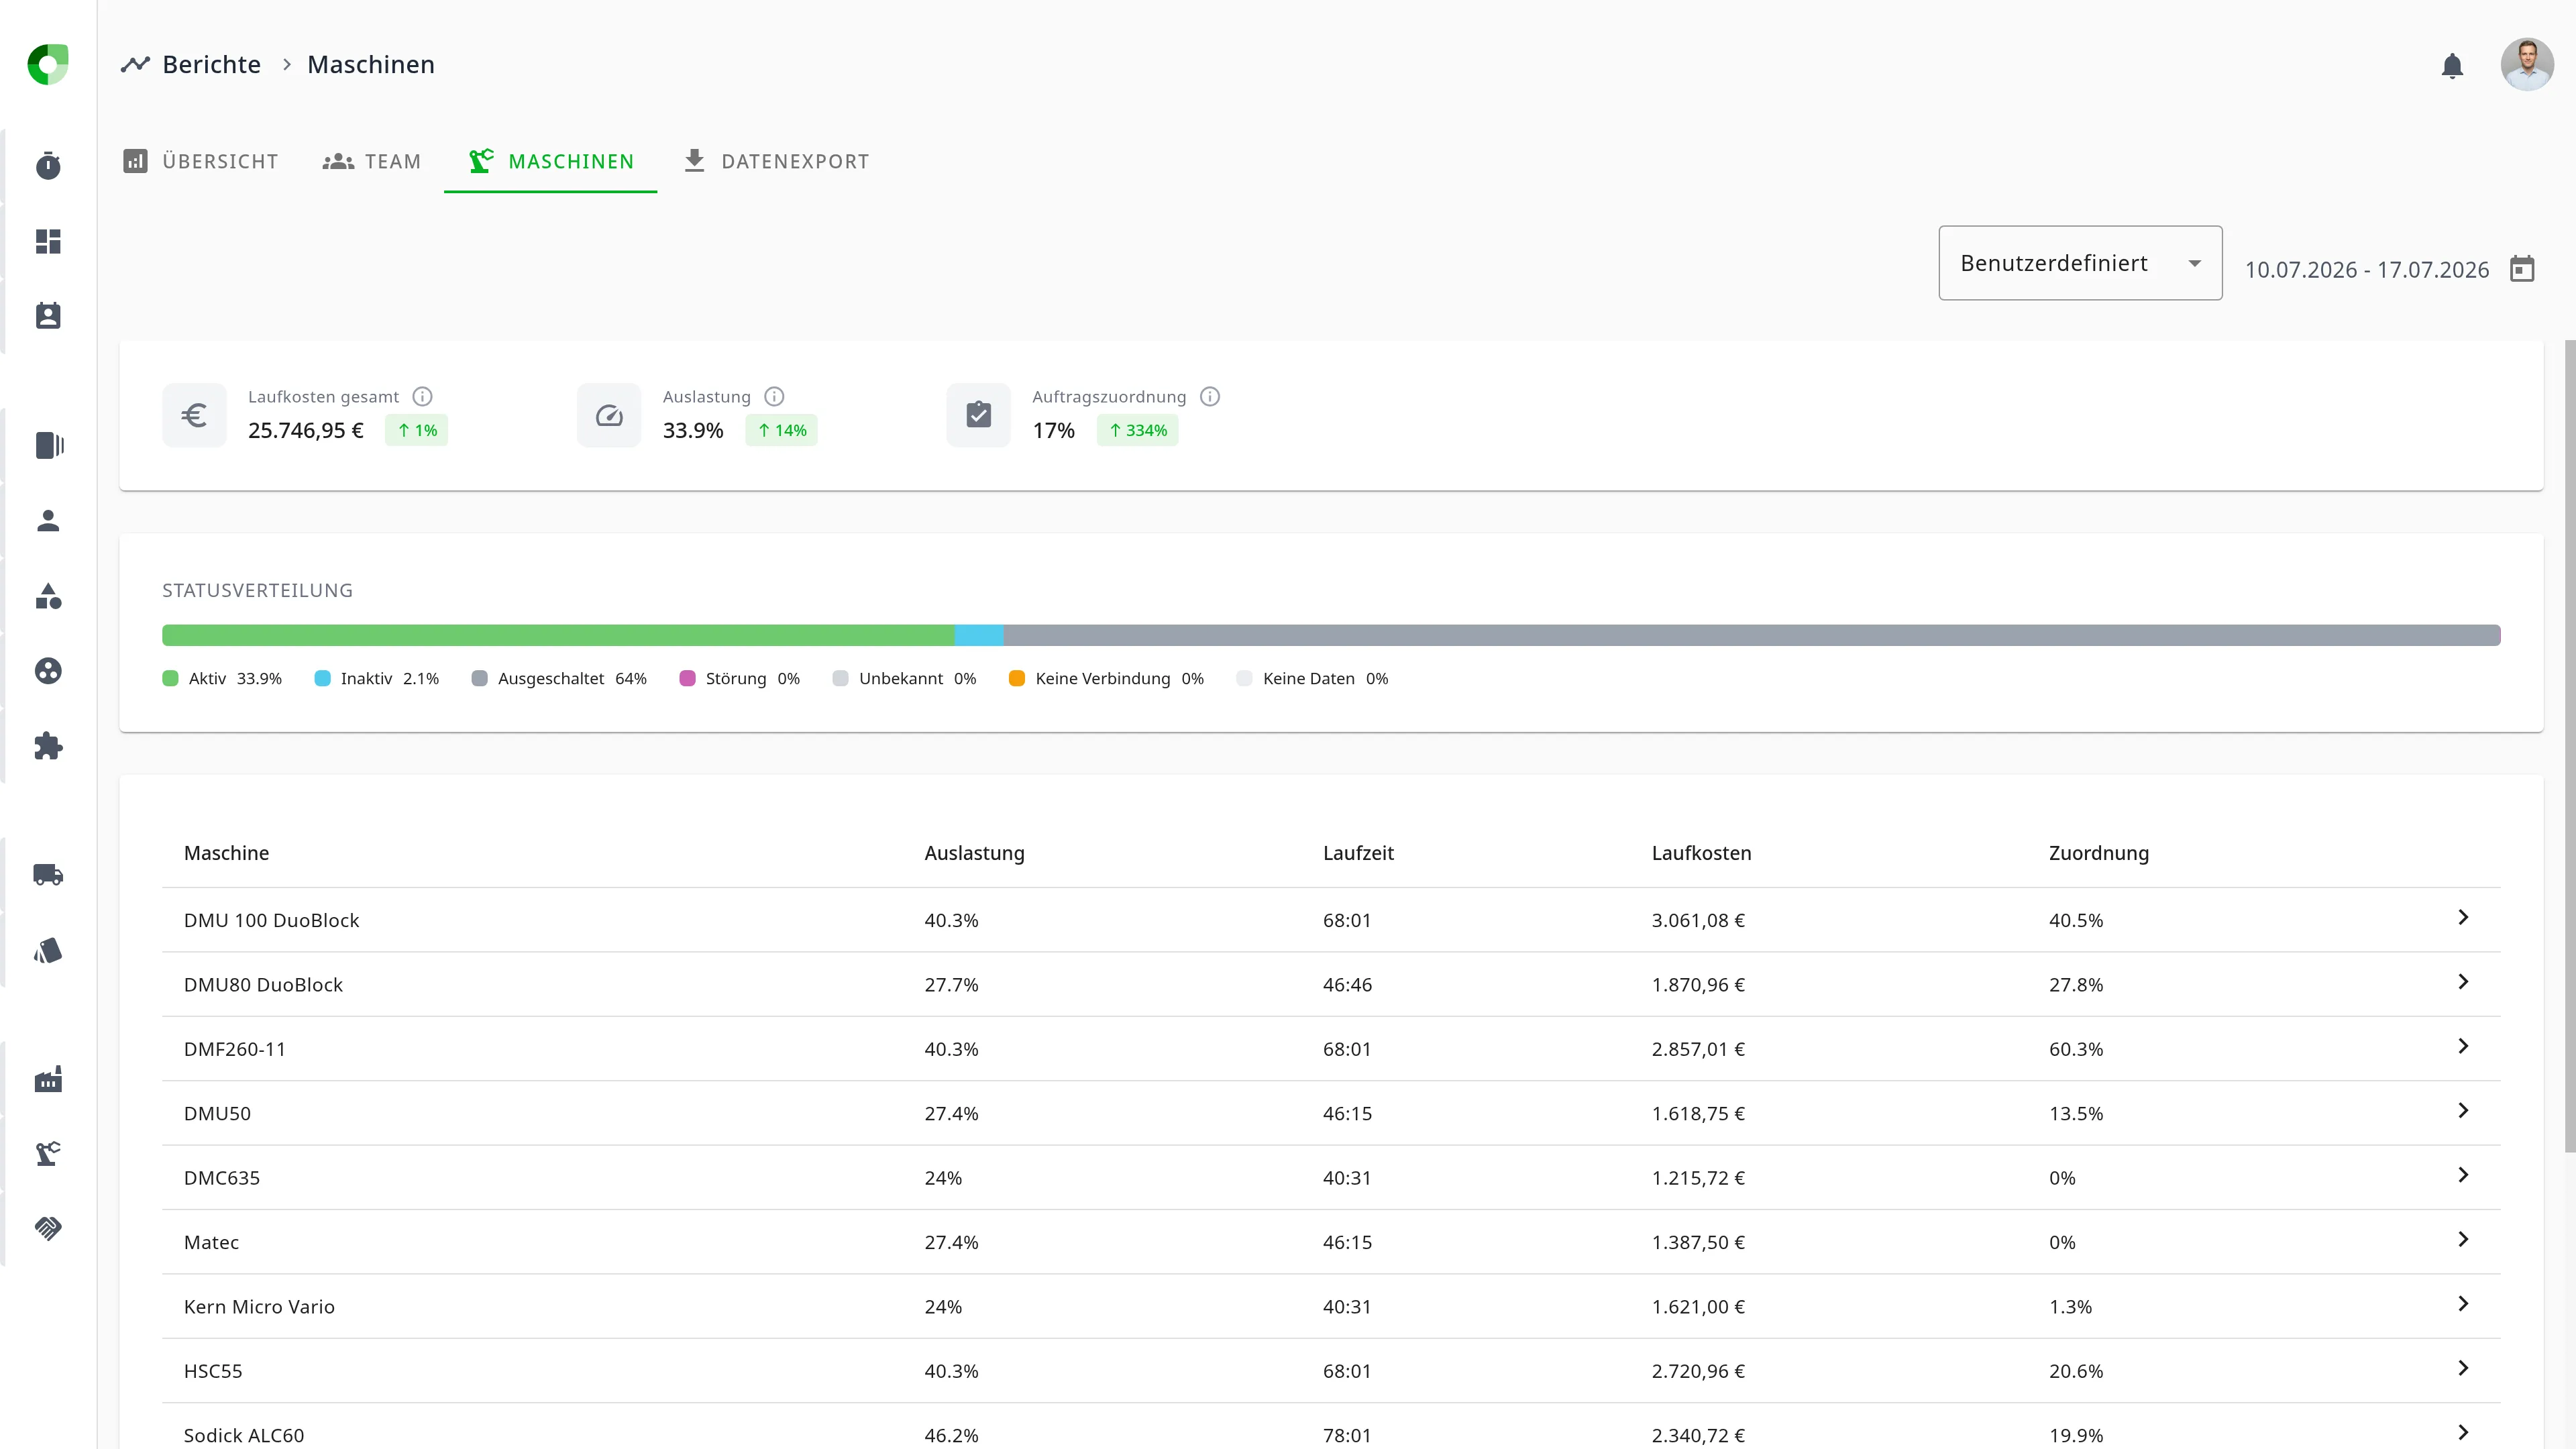The image size is (2576, 1449).
Task: Open the factory icon in sidebar
Action: tap(48, 1079)
